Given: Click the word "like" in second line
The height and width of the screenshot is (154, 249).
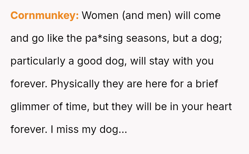Looking at the screenshot, I should [x=55, y=38].
